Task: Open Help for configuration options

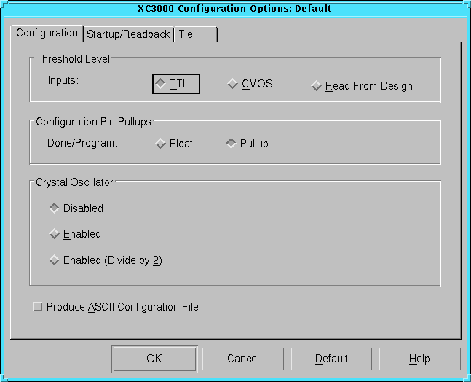Action: (419, 359)
